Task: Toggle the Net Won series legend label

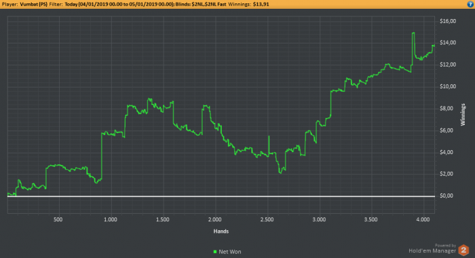Action: [x=230, y=252]
